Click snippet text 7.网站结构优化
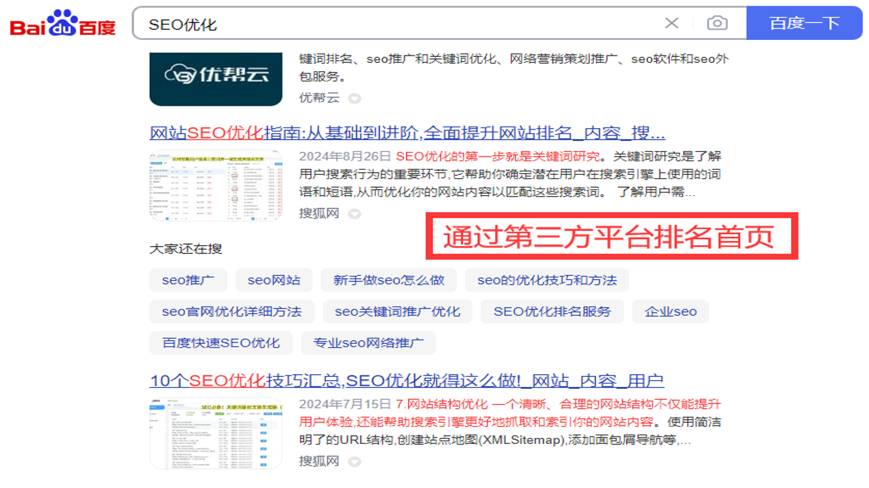This screenshot has height=488, width=869. point(441,404)
